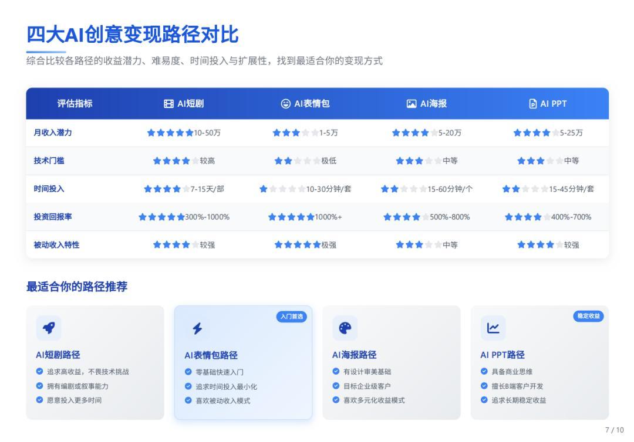Click the AI海报路径 card title
The height and width of the screenshot is (442, 634).
(354, 355)
